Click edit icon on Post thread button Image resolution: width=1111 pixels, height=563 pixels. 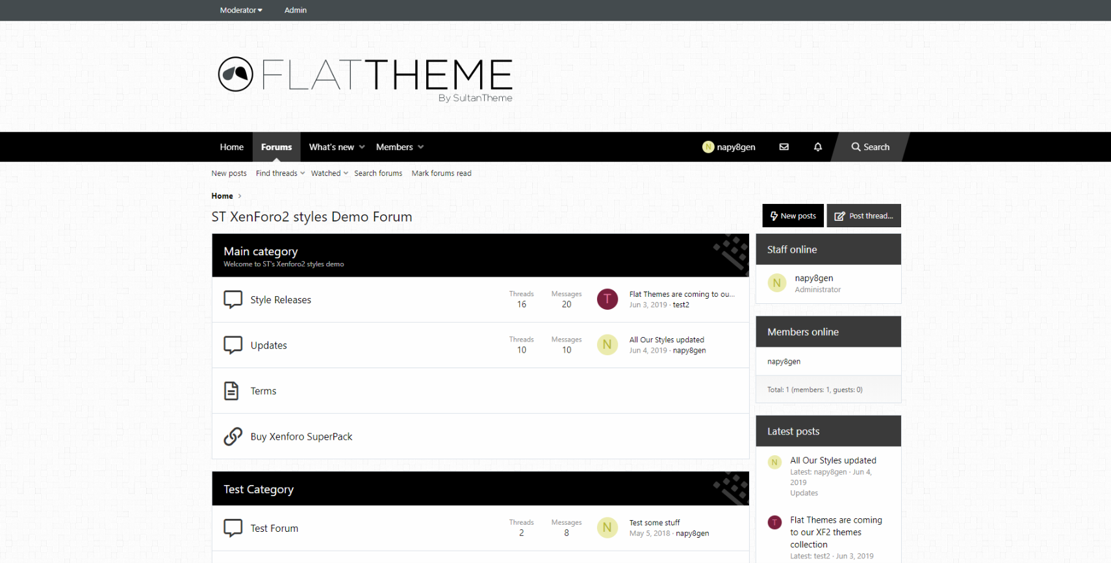839,216
